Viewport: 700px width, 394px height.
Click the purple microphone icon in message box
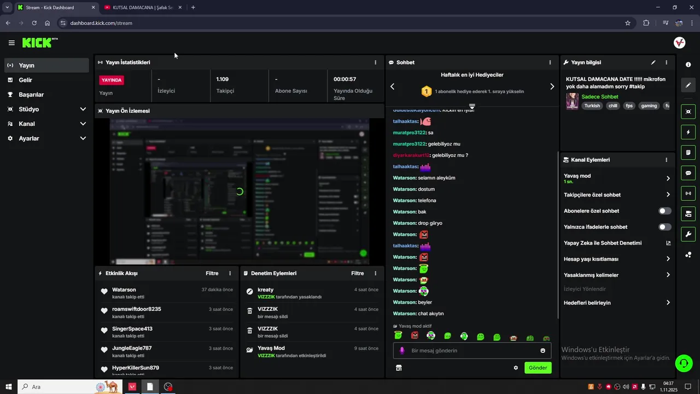click(x=402, y=351)
